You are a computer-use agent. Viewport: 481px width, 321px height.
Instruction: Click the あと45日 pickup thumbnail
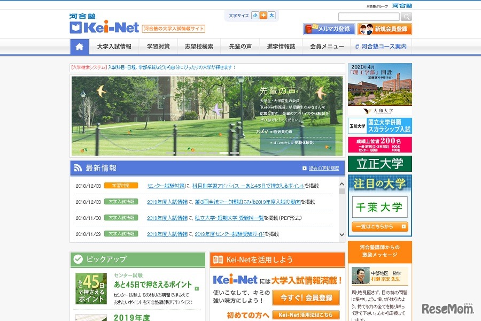(91, 288)
